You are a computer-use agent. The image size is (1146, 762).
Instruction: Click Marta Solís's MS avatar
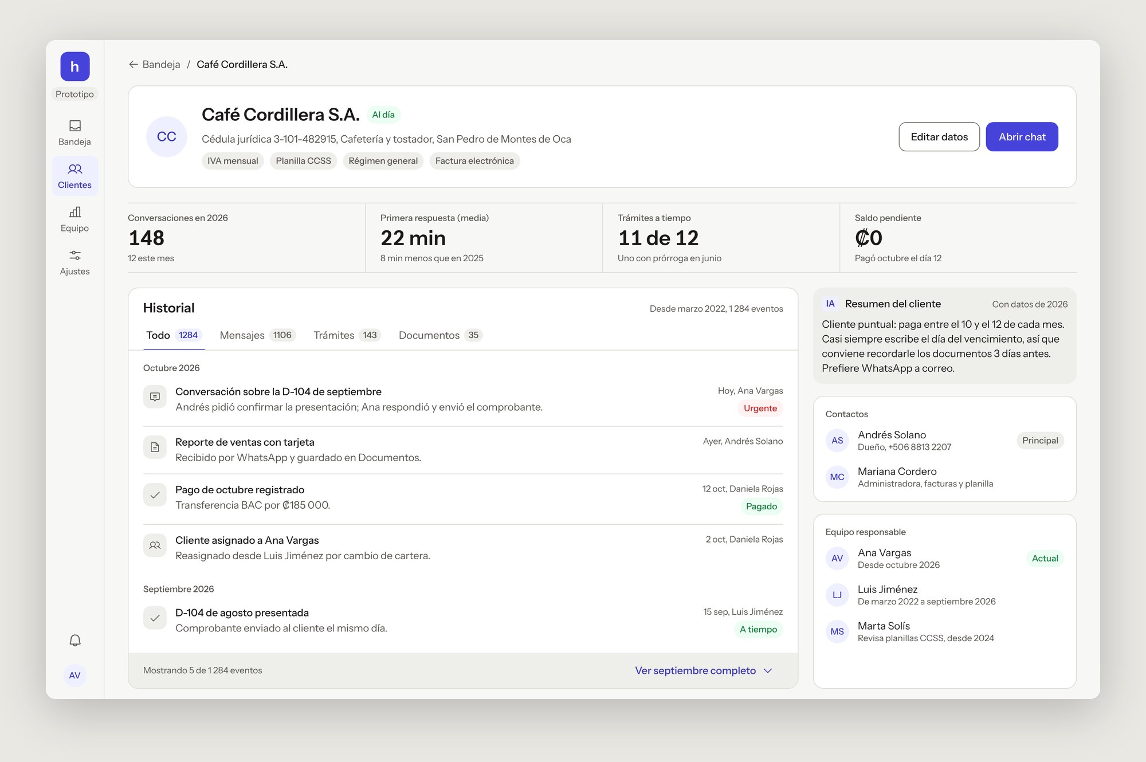[x=837, y=631]
